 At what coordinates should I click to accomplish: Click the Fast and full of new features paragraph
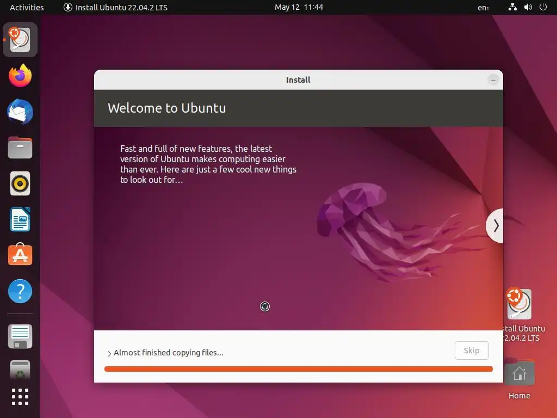coord(208,164)
